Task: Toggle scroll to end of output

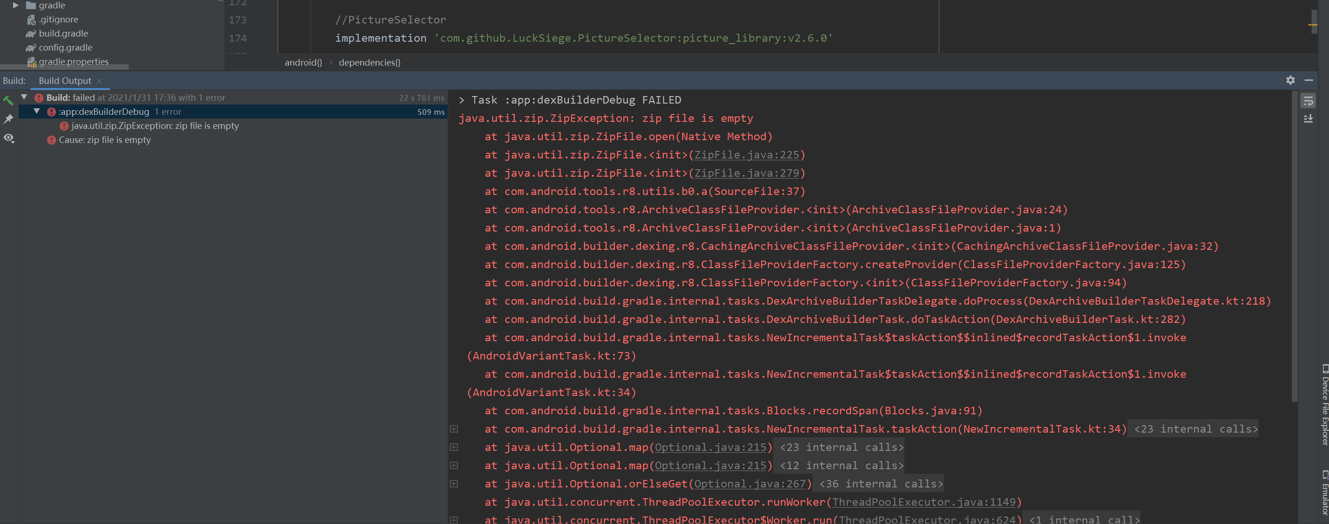Action: click(x=1308, y=119)
